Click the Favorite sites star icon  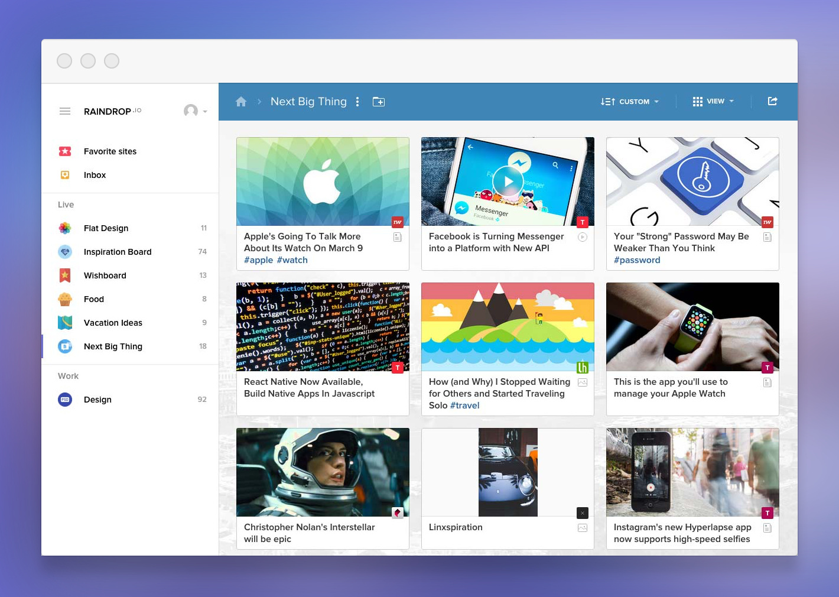[65, 151]
